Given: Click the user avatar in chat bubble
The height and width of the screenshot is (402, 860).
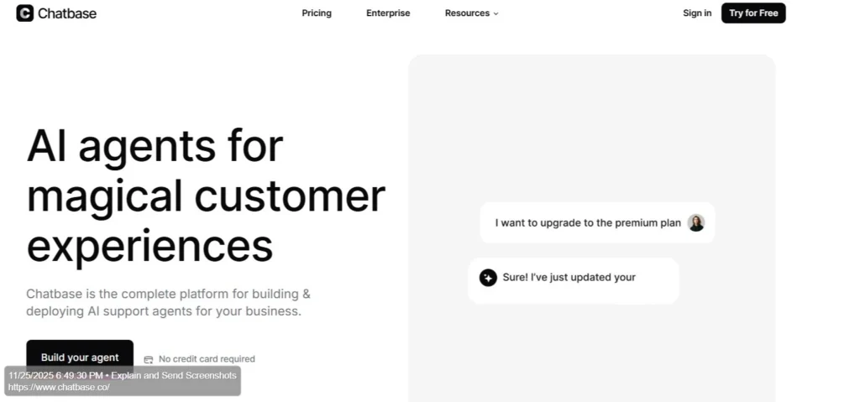Looking at the screenshot, I should click(696, 223).
